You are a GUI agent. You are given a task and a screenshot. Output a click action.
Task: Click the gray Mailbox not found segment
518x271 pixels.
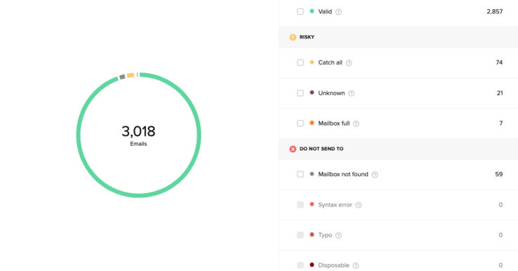[x=122, y=77]
